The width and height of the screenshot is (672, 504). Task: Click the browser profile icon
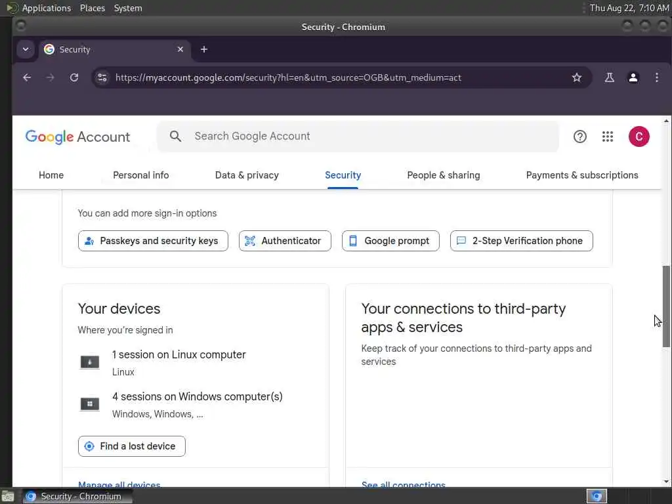click(x=633, y=77)
